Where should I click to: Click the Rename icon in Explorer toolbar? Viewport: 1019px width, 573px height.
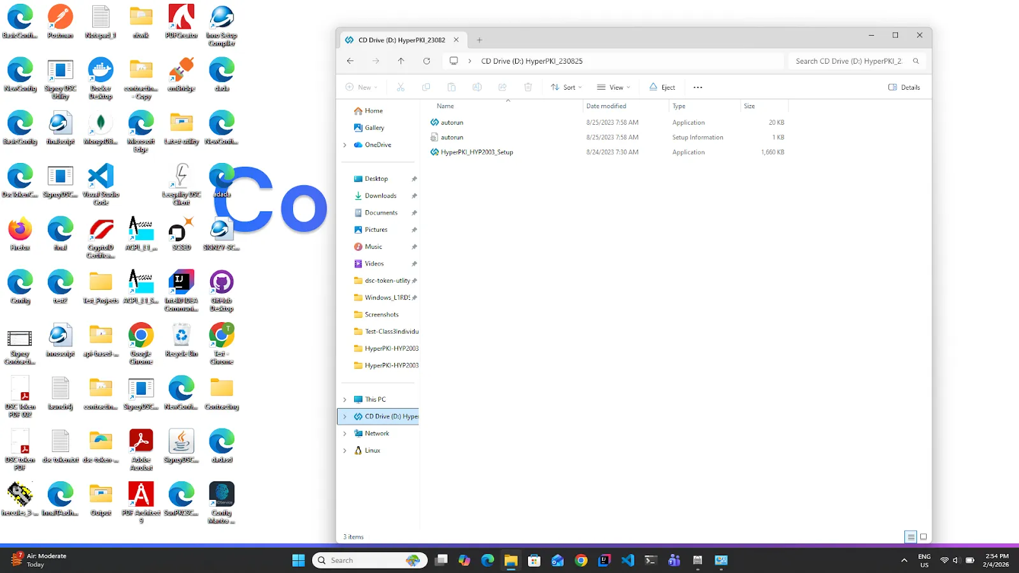coord(477,87)
